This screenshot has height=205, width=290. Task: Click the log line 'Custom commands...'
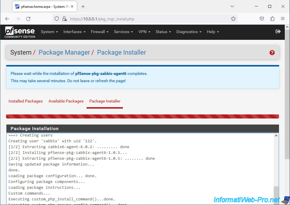pos(29,193)
